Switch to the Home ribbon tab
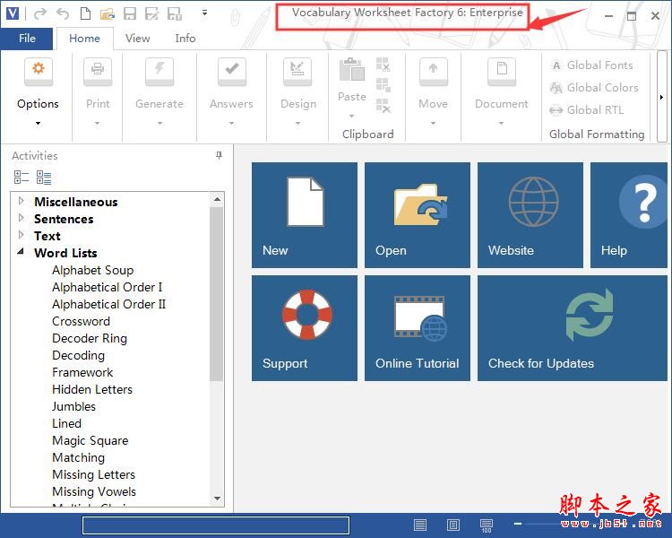Image resolution: width=672 pixels, height=538 pixels. tap(84, 39)
